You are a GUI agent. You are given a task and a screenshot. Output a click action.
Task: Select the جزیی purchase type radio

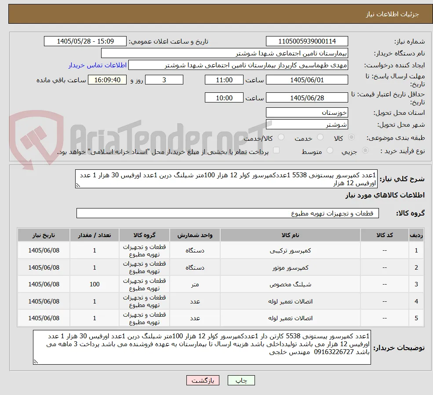pos(365,150)
